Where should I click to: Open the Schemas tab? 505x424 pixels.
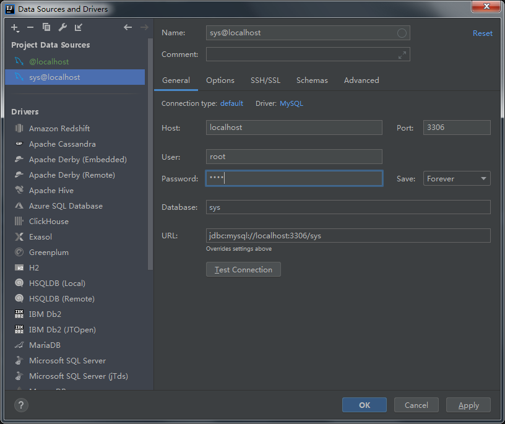click(312, 80)
